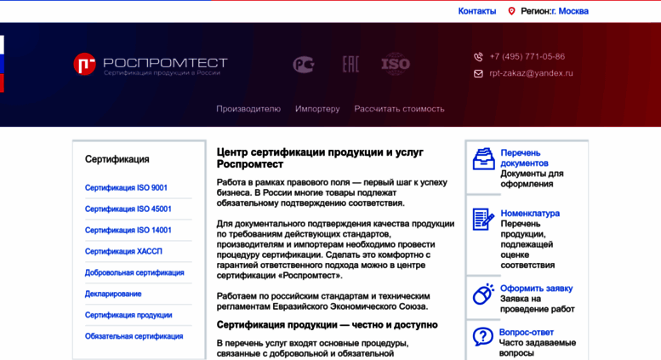Open the Номенклатура link

point(530,214)
